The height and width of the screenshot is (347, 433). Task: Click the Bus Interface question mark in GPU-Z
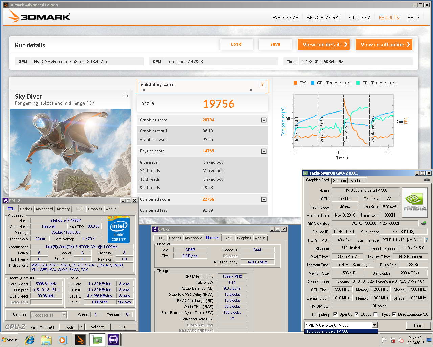click(426, 240)
